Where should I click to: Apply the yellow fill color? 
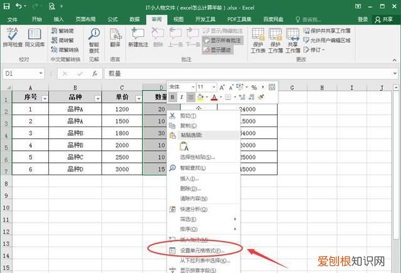click(x=200, y=97)
